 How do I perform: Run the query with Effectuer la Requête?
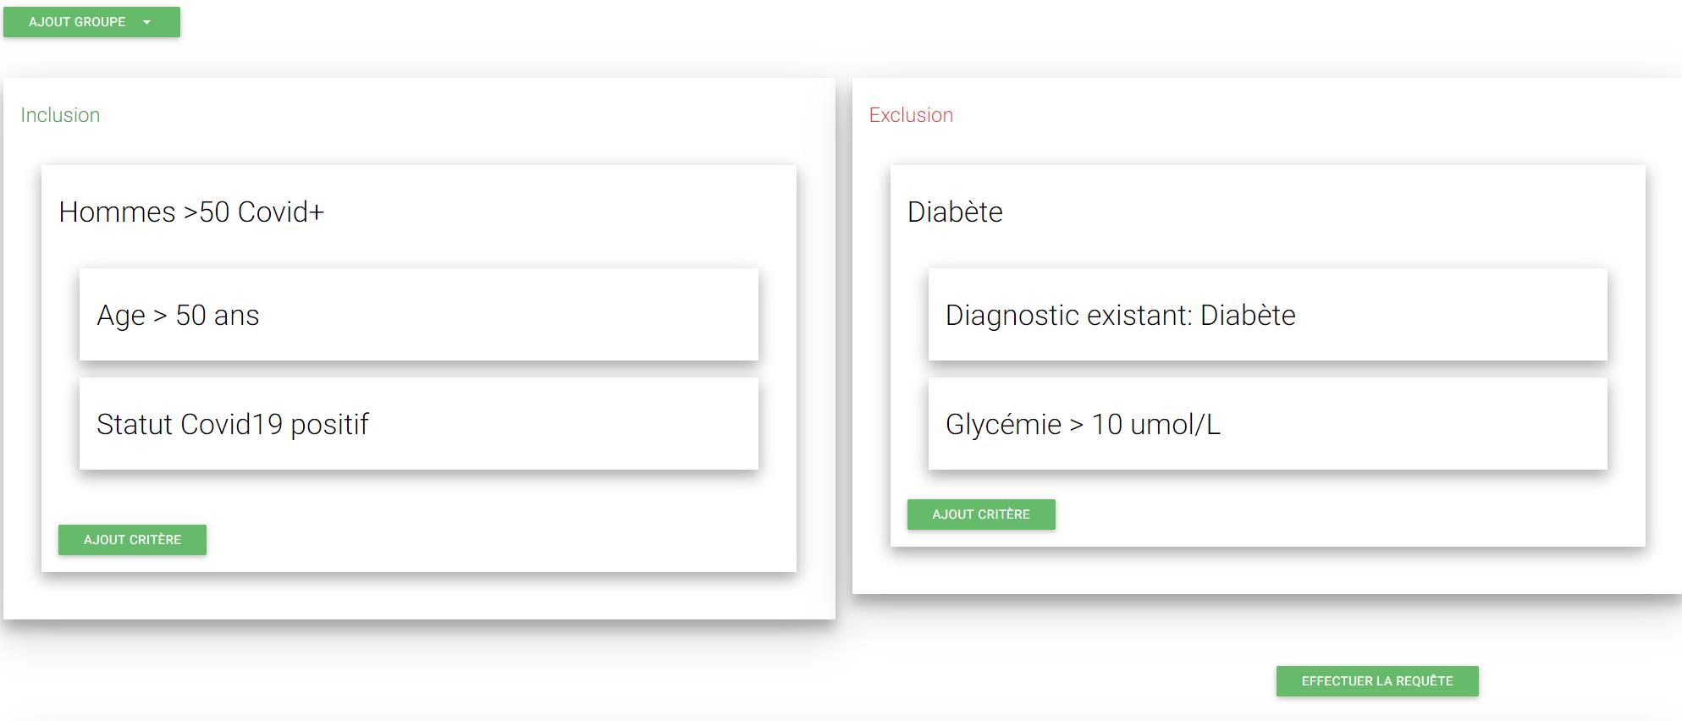1377,681
